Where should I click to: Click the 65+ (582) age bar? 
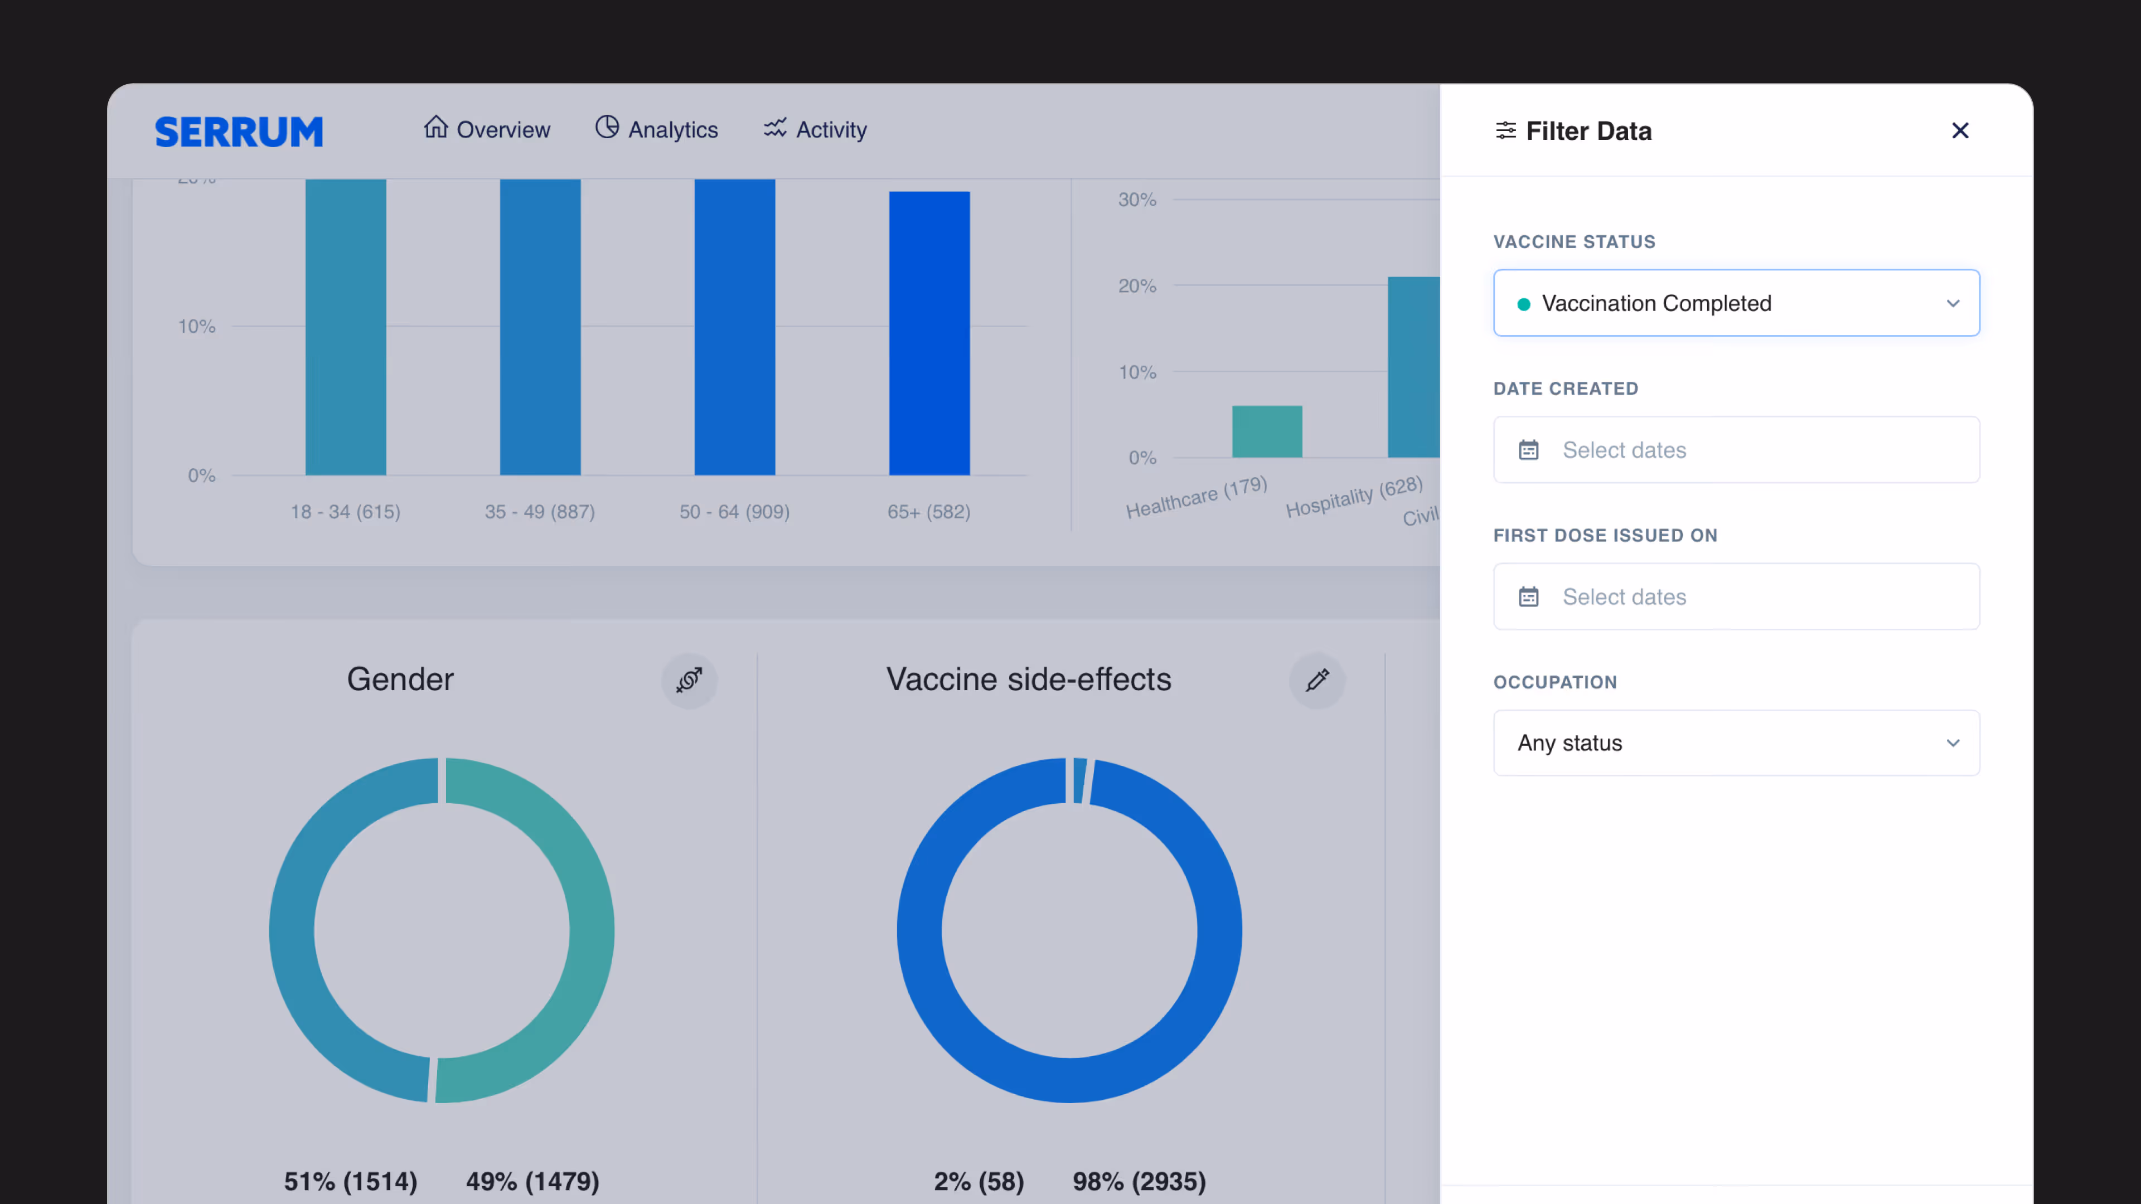click(x=928, y=332)
